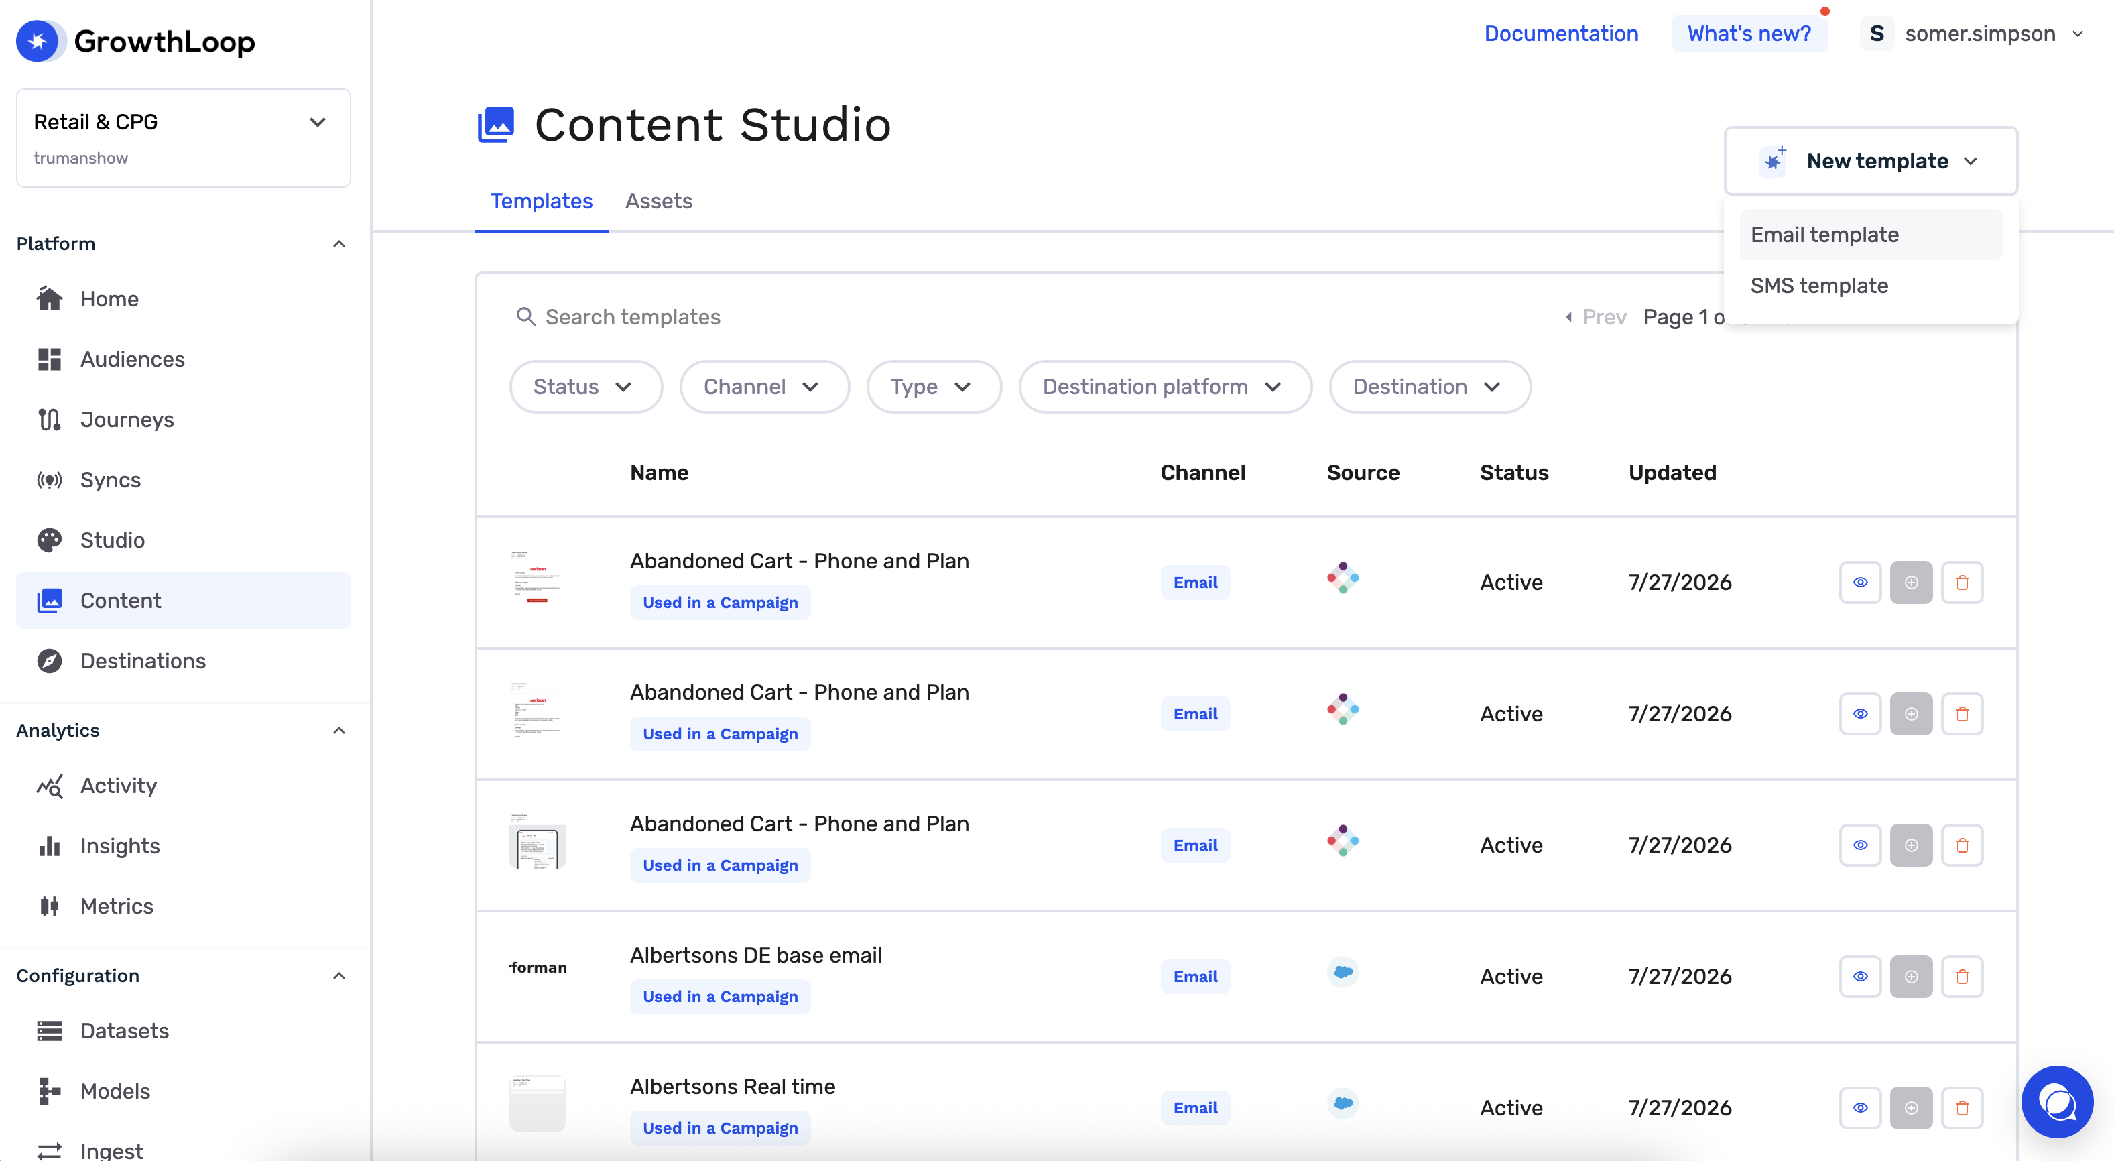Open the Destination filter dropdown
This screenshot has width=2114, height=1161.
[1429, 387]
